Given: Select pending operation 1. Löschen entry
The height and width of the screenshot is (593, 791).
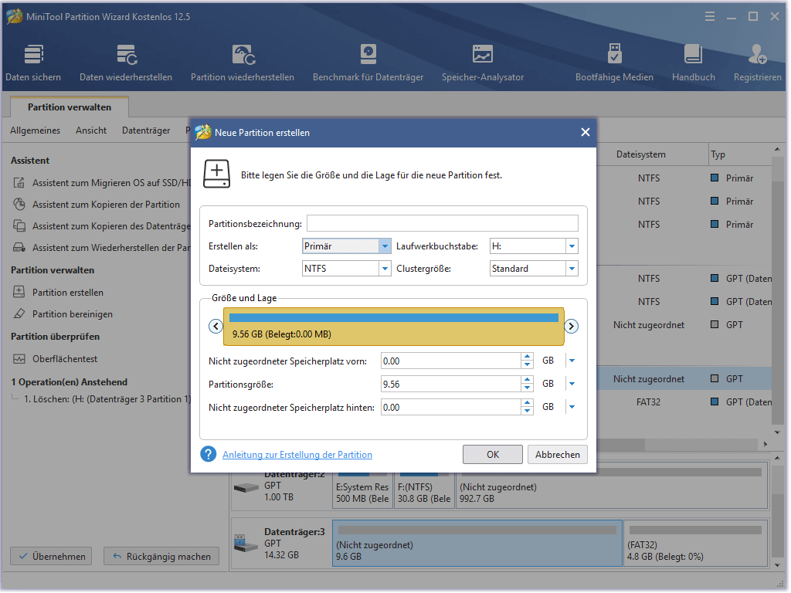Looking at the screenshot, I should pyautogui.click(x=107, y=399).
